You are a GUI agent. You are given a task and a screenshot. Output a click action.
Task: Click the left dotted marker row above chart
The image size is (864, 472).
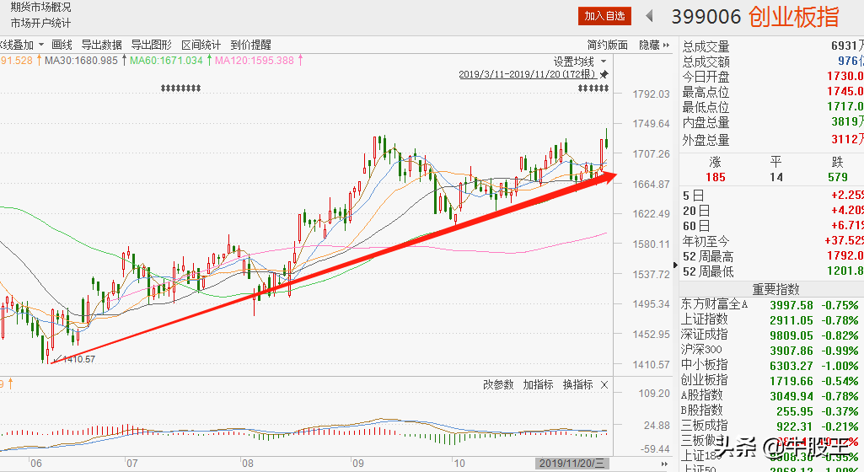coord(180,88)
